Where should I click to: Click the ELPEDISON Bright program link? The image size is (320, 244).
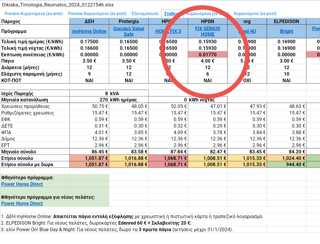[x=287, y=31]
